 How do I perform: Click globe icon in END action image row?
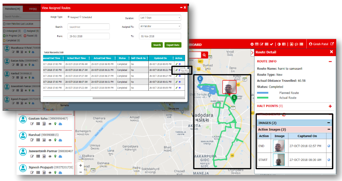pos(329,146)
